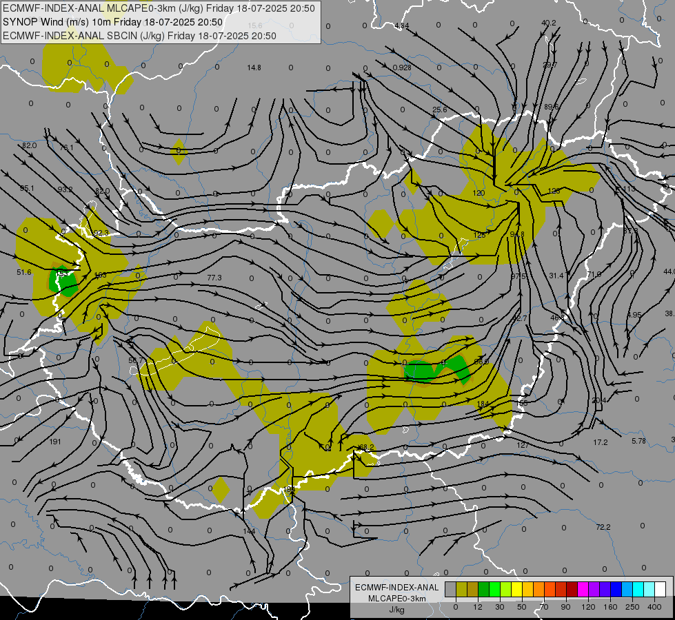This screenshot has width=675, height=620.
Task: Click map value 144
Action: [249, 531]
